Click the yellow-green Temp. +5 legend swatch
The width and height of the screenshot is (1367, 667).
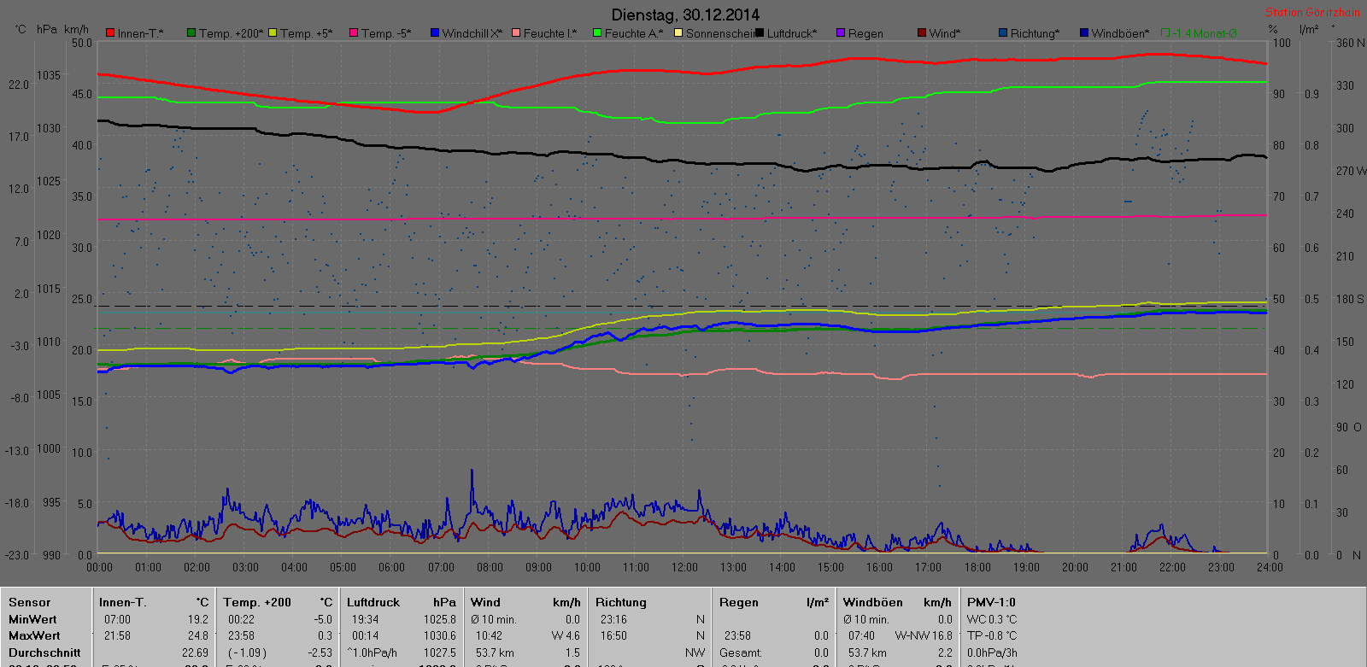pos(273,33)
